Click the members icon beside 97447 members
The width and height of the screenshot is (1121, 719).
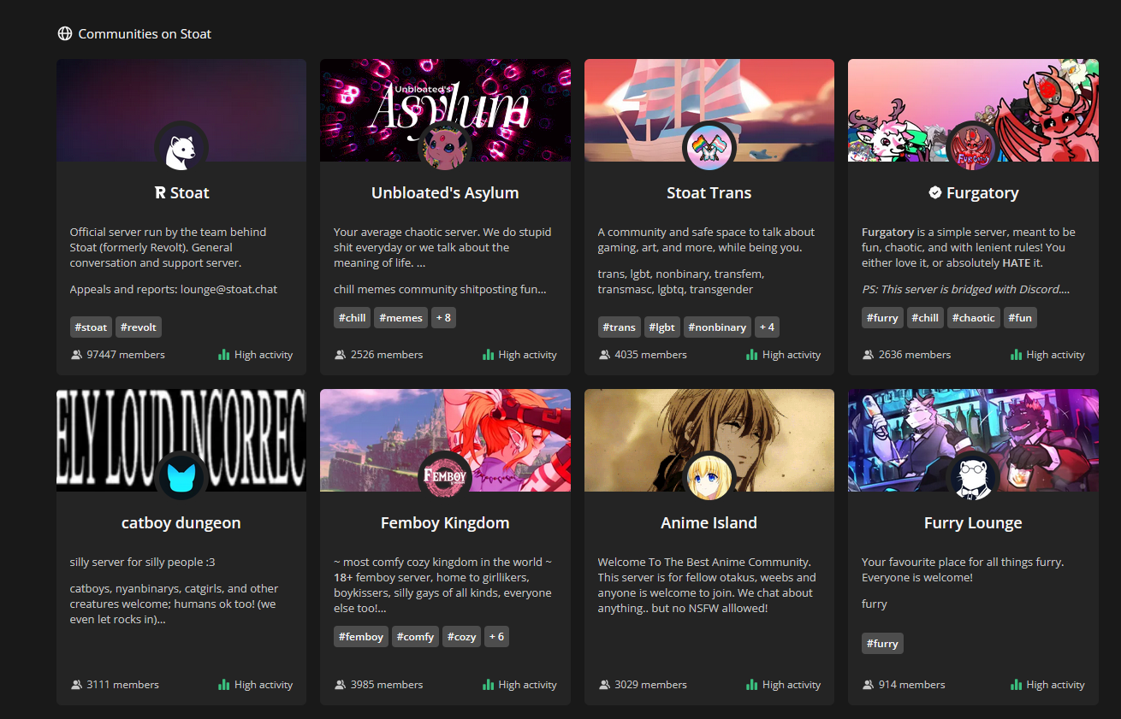[77, 355]
